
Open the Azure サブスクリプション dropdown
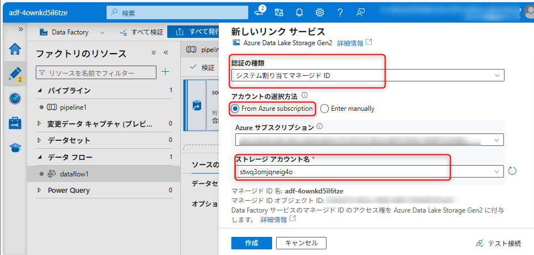coord(369,140)
